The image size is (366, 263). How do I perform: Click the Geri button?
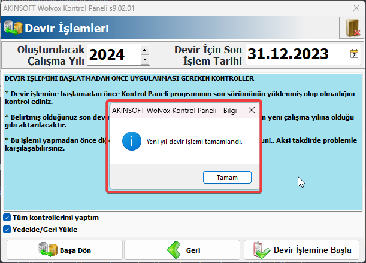(x=182, y=250)
